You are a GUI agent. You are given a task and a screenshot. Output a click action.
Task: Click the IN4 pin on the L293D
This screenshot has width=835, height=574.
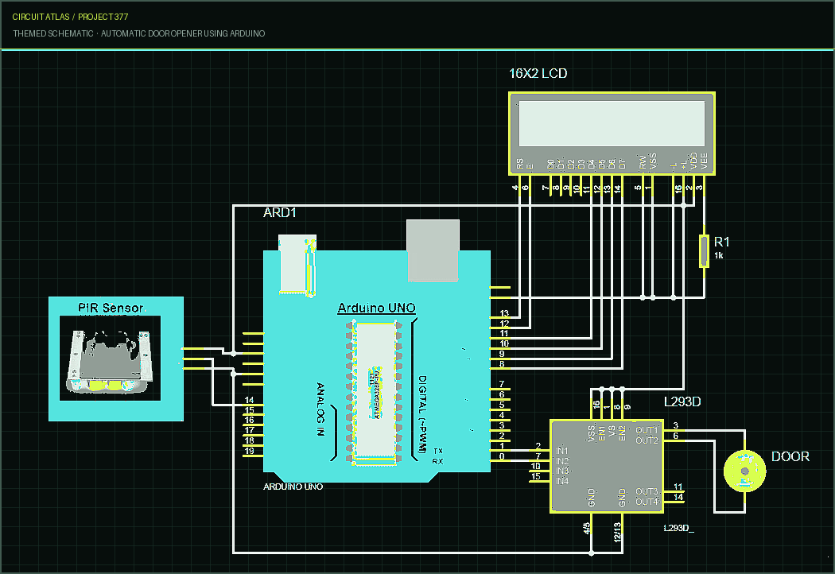539,481
